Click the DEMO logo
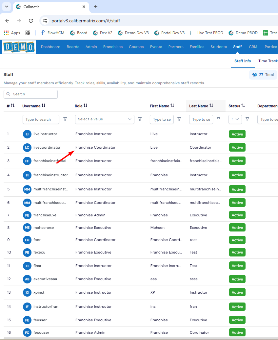This screenshot has width=278, height=340. point(19,47)
